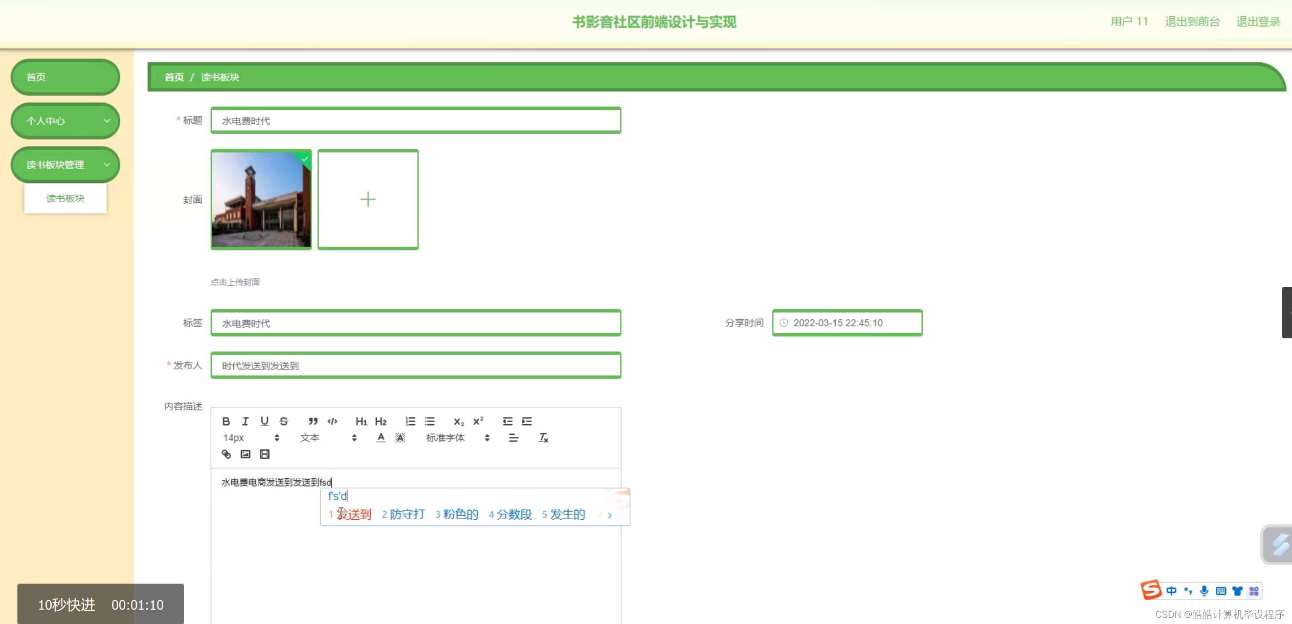Viewport: 1292px width, 624px height.
Task: Toggle bold formatting in editor
Action: click(226, 421)
